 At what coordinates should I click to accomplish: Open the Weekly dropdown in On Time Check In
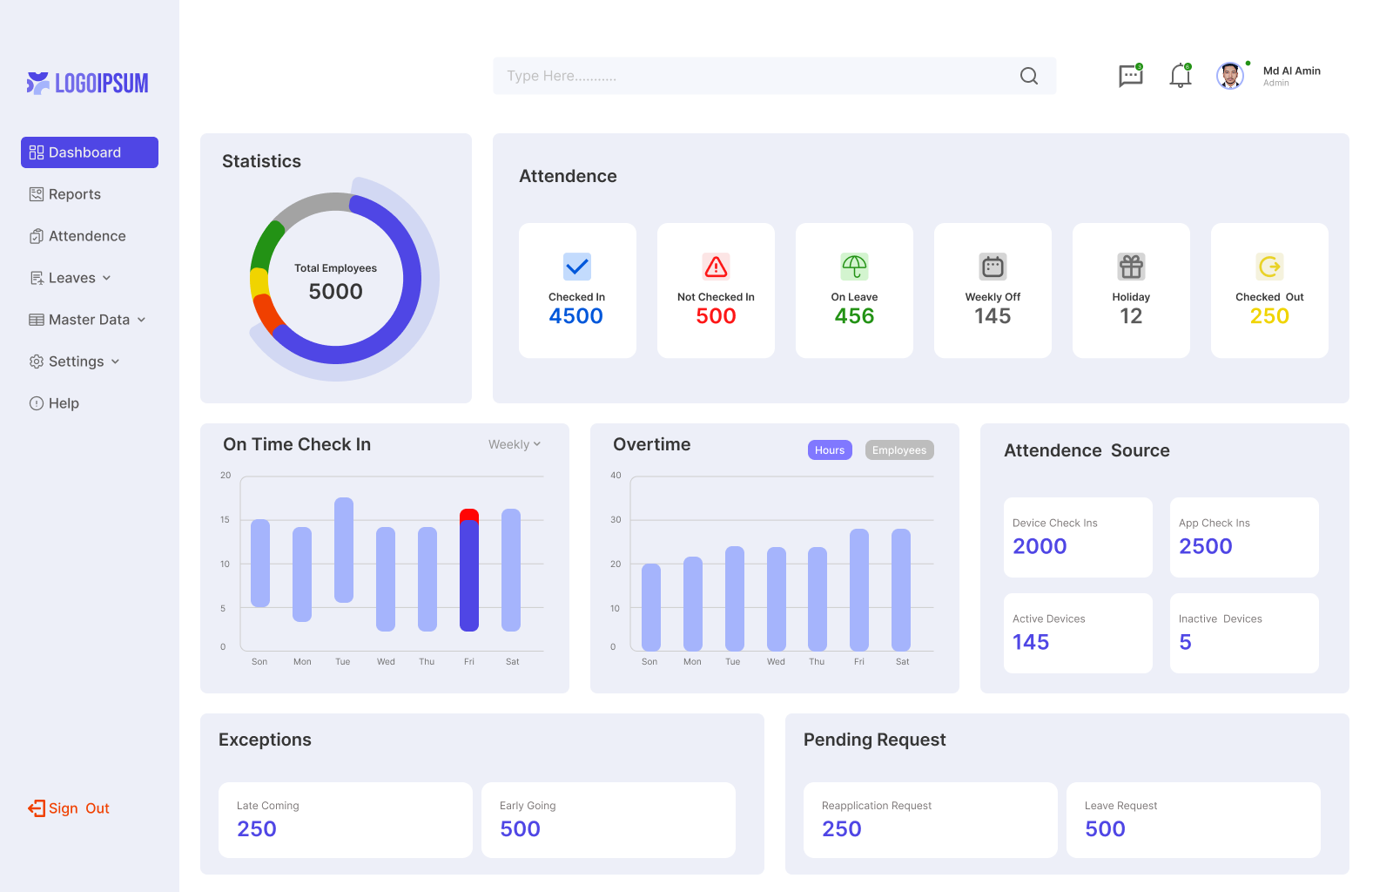coord(514,444)
